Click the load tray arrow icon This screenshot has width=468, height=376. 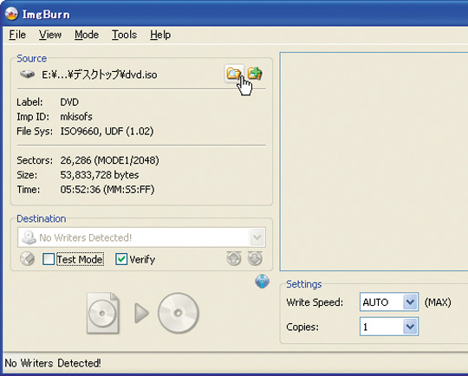[255, 258]
